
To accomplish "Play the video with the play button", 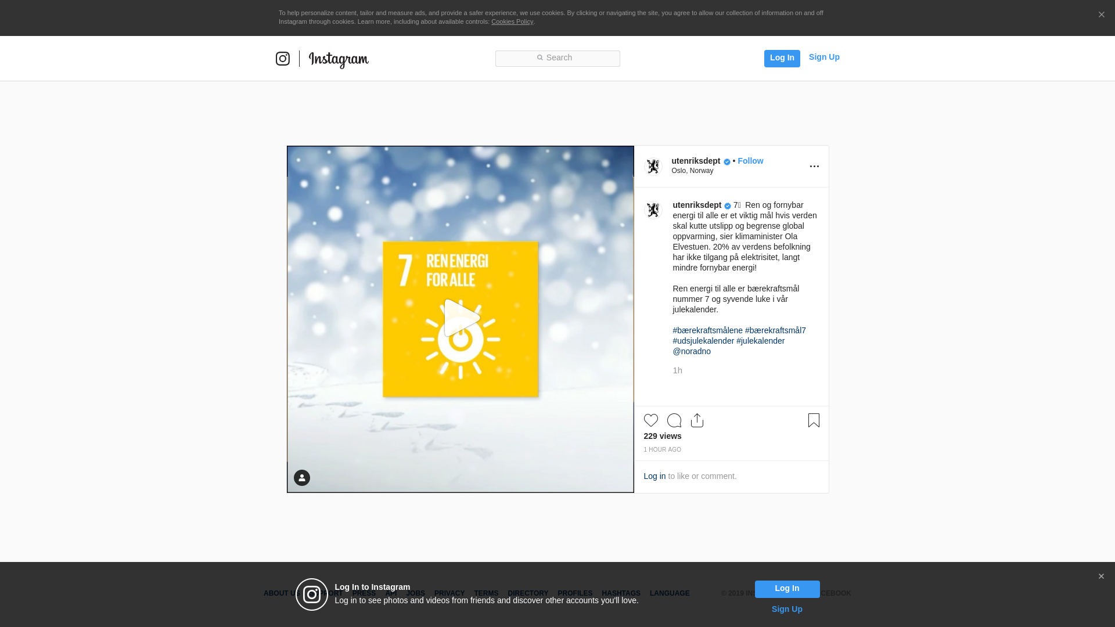I will pos(461,318).
